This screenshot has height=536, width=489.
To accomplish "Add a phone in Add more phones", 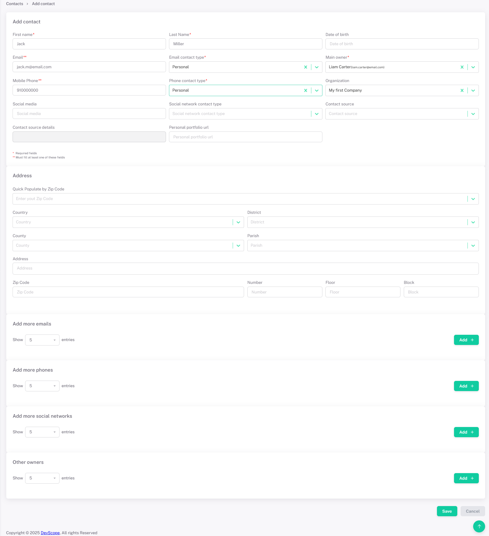I will [x=466, y=386].
